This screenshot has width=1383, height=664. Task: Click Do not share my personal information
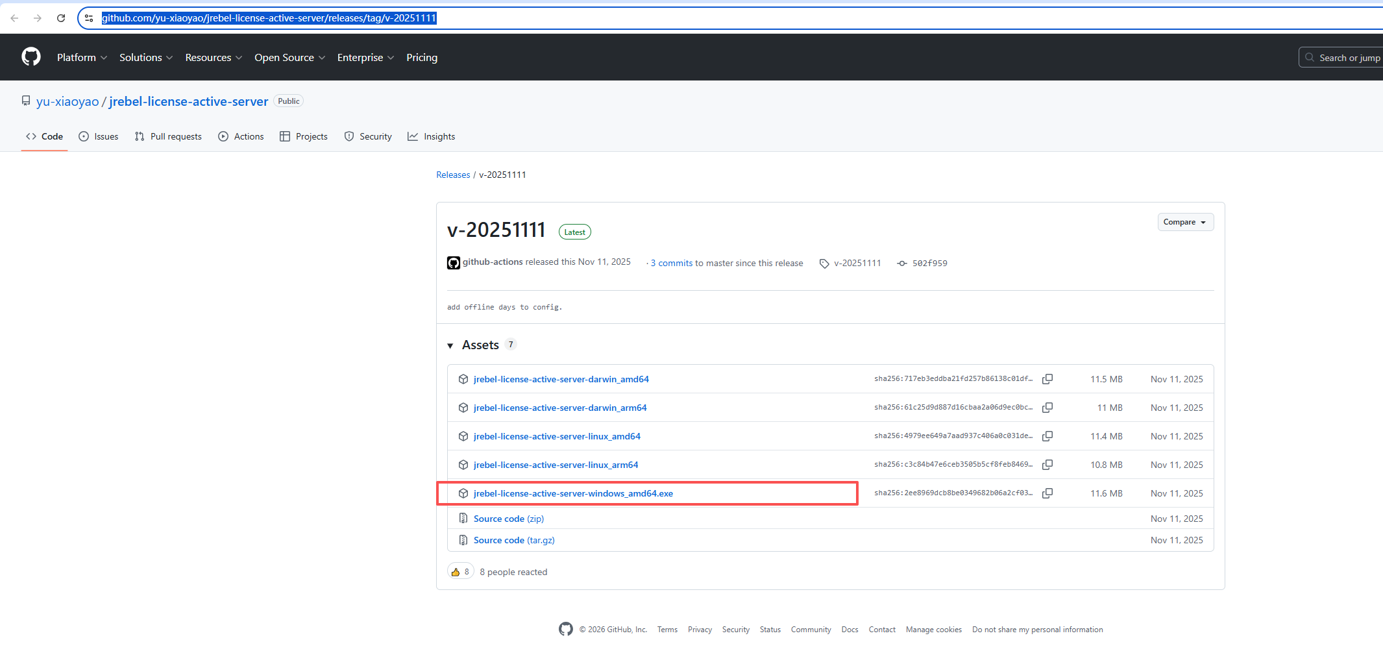[1038, 630]
